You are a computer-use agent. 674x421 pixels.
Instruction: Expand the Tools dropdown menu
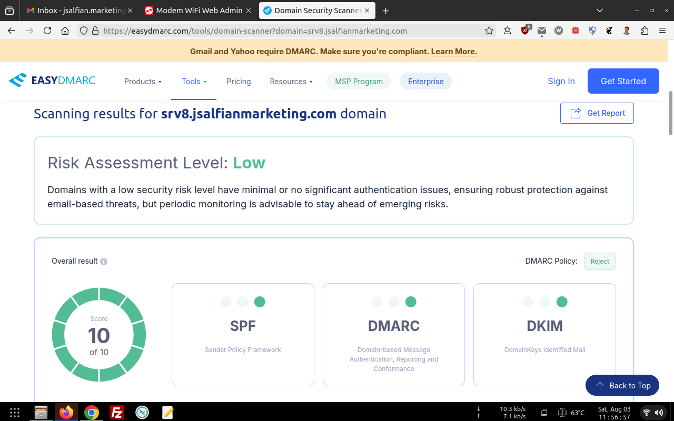point(194,82)
